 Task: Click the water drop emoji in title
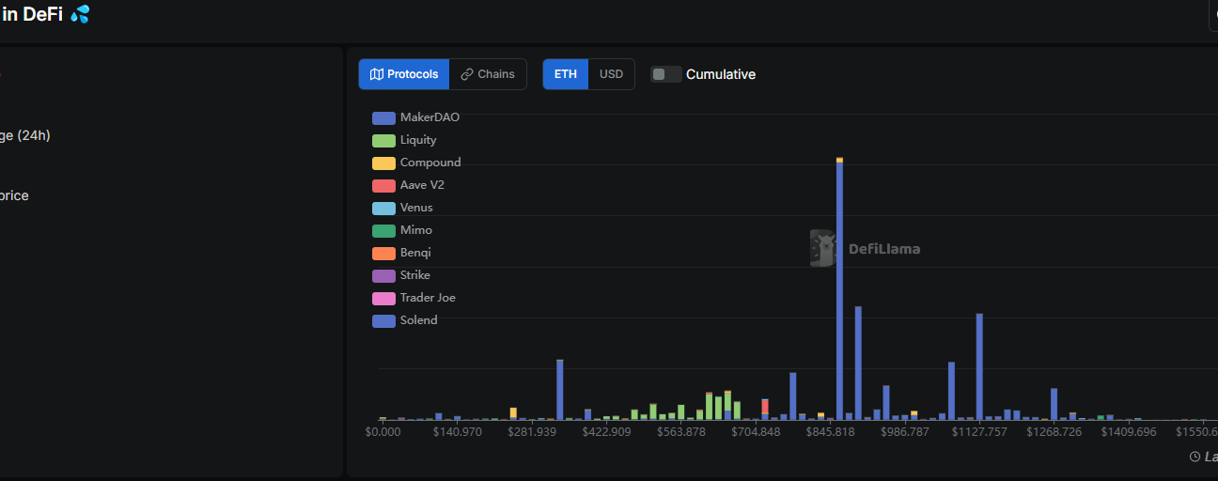pos(80,14)
